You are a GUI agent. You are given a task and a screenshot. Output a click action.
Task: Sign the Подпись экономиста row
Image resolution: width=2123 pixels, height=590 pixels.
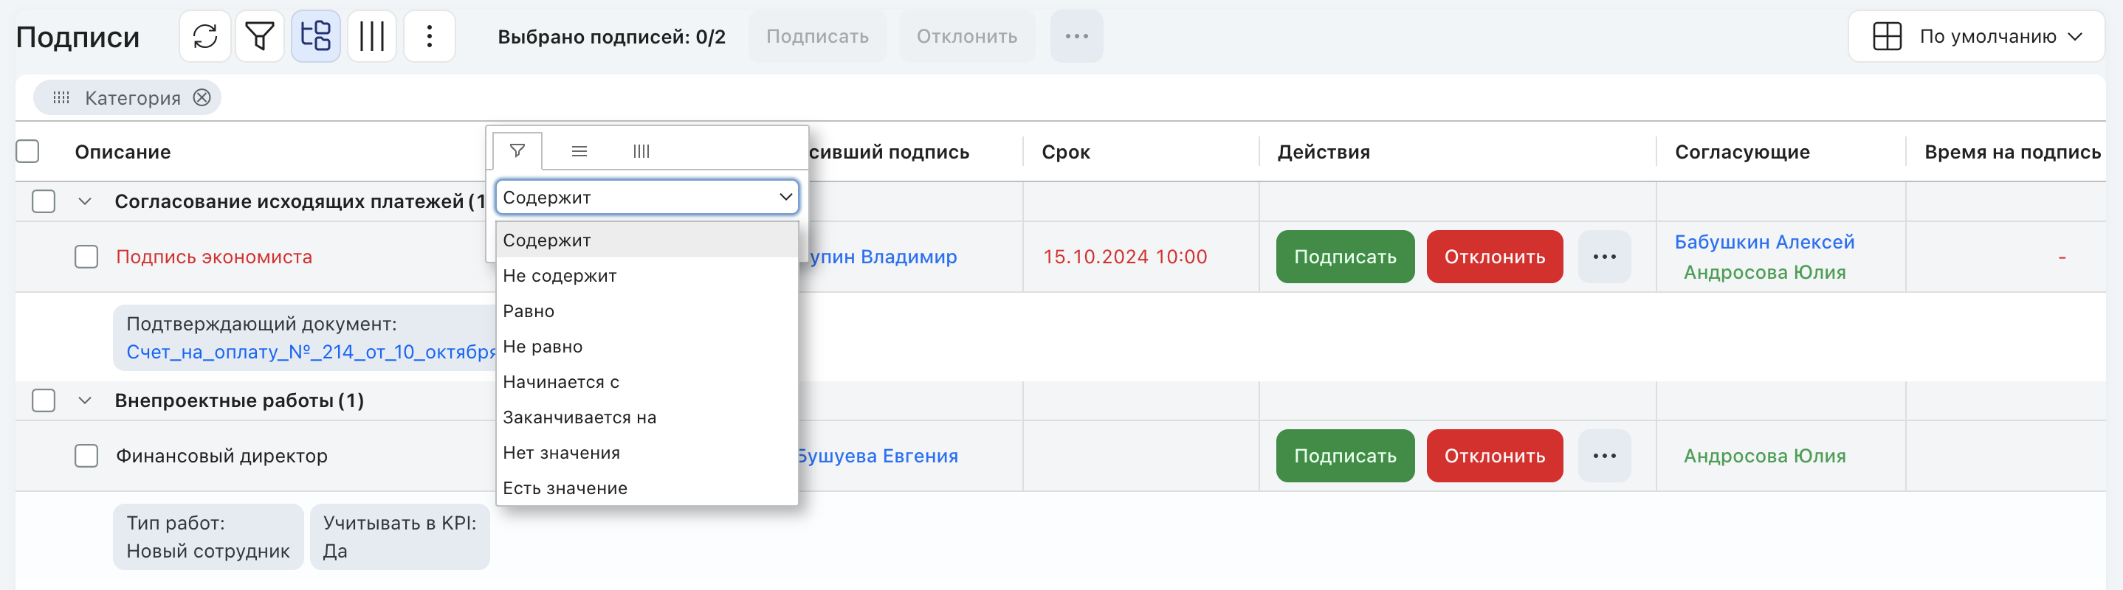pyautogui.click(x=1345, y=257)
